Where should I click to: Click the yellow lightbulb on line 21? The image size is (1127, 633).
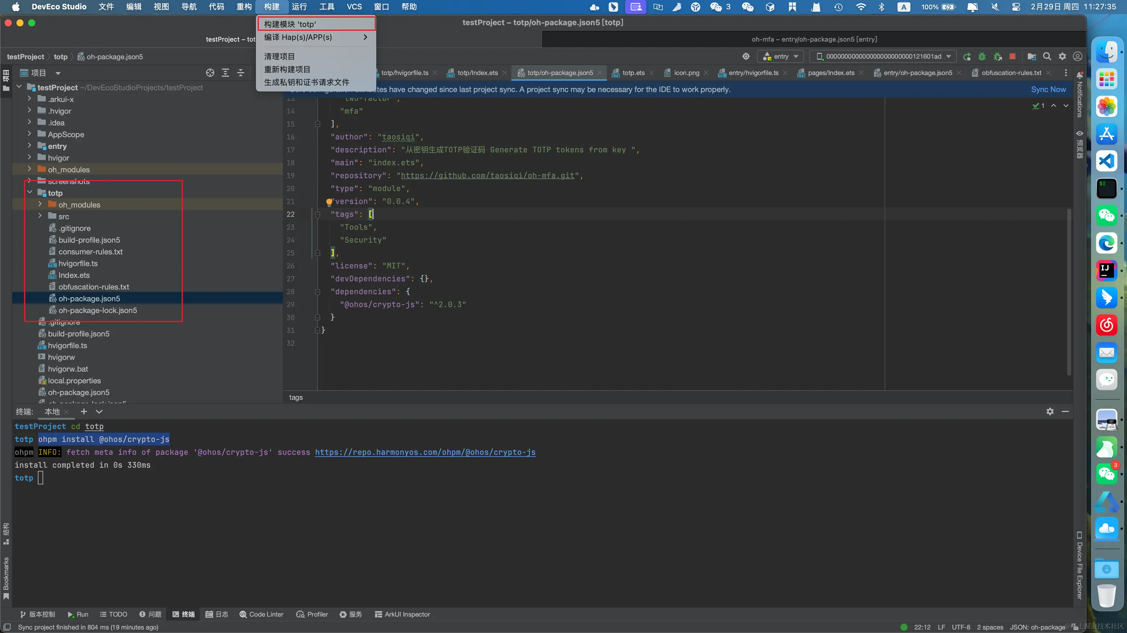[329, 202]
